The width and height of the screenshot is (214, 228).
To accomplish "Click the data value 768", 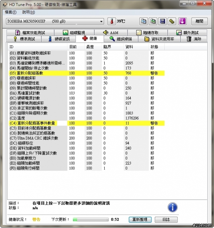I will pos(128,73).
